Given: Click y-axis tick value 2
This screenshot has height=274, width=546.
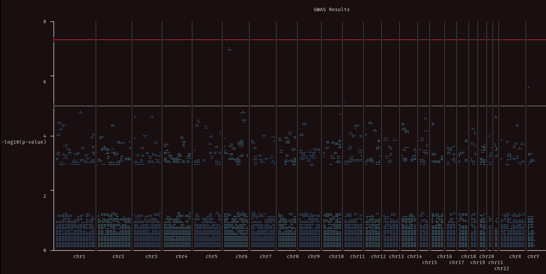Looking at the screenshot, I should [x=45, y=196].
